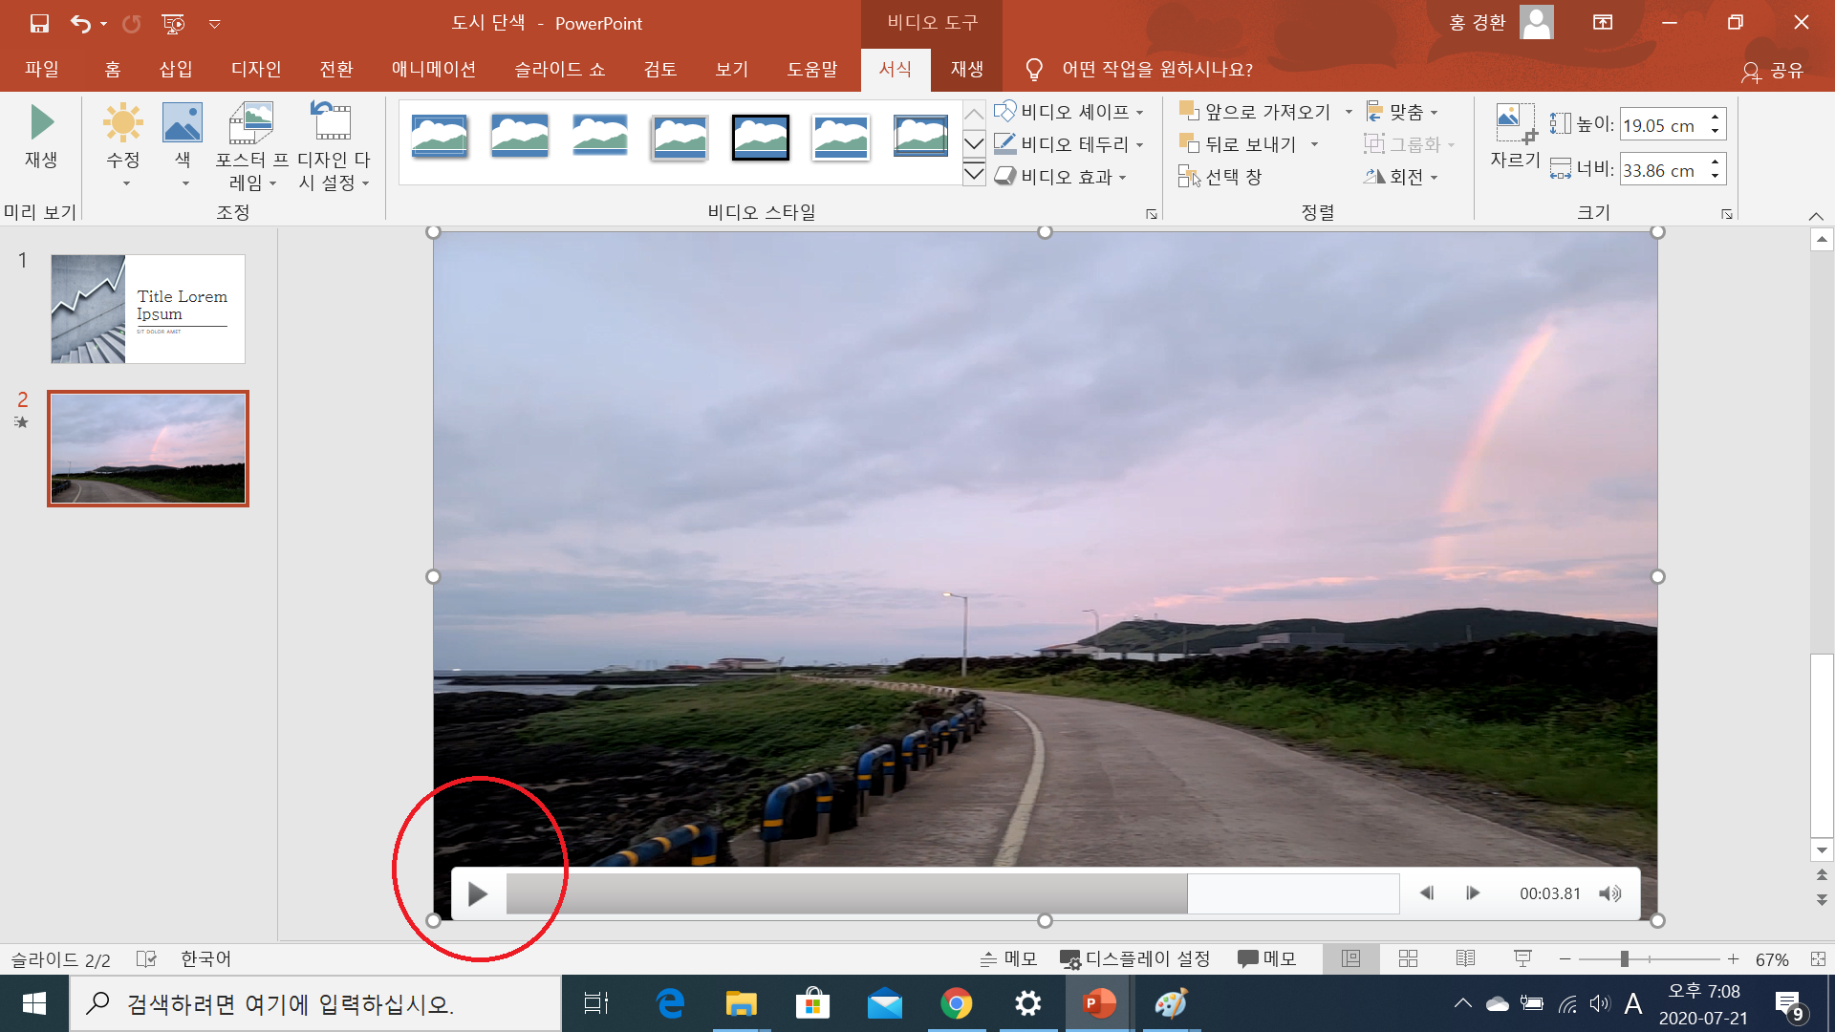Viewport: 1835px width, 1032px height.
Task: Select the slide 1 thumbnail
Action: 148,309
